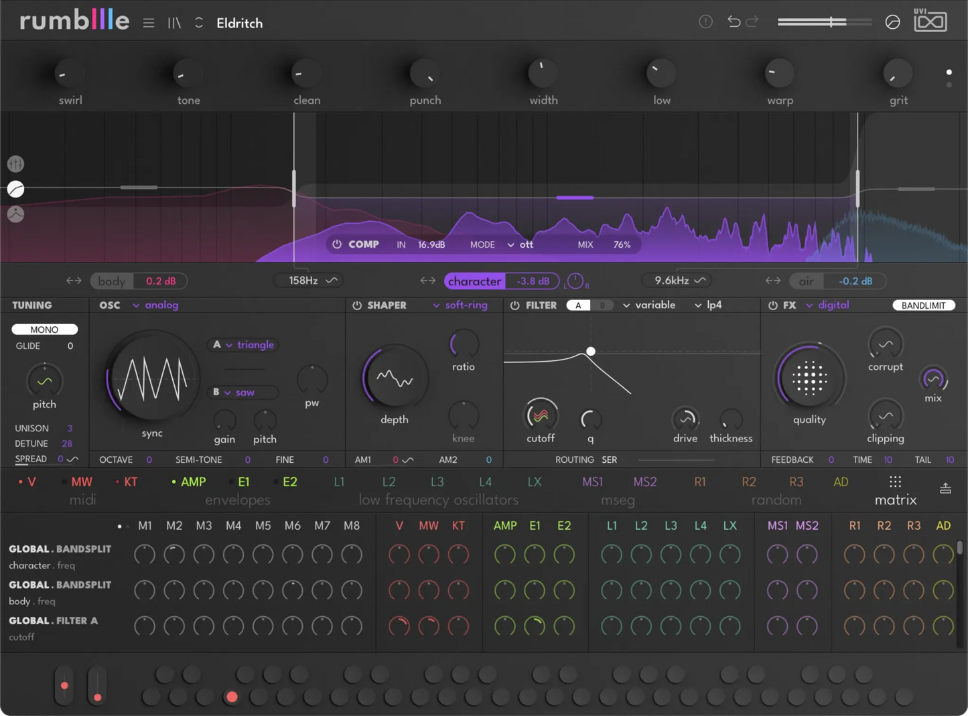This screenshot has height=716, width=968.
Task: Open the hamburger menu beside the logo
Action: [149, 23]
